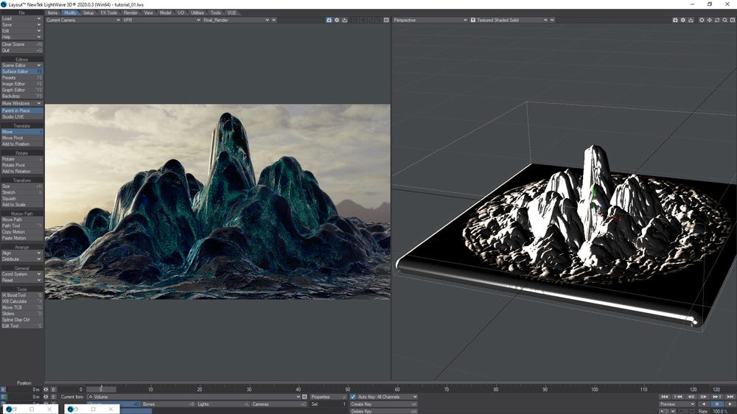Image resolution: width=737 pixels, height=414 pixels.
Task: Open the Textured Shaded Solid dropdown
Action: pyautogui.click(x=509, y=20)
